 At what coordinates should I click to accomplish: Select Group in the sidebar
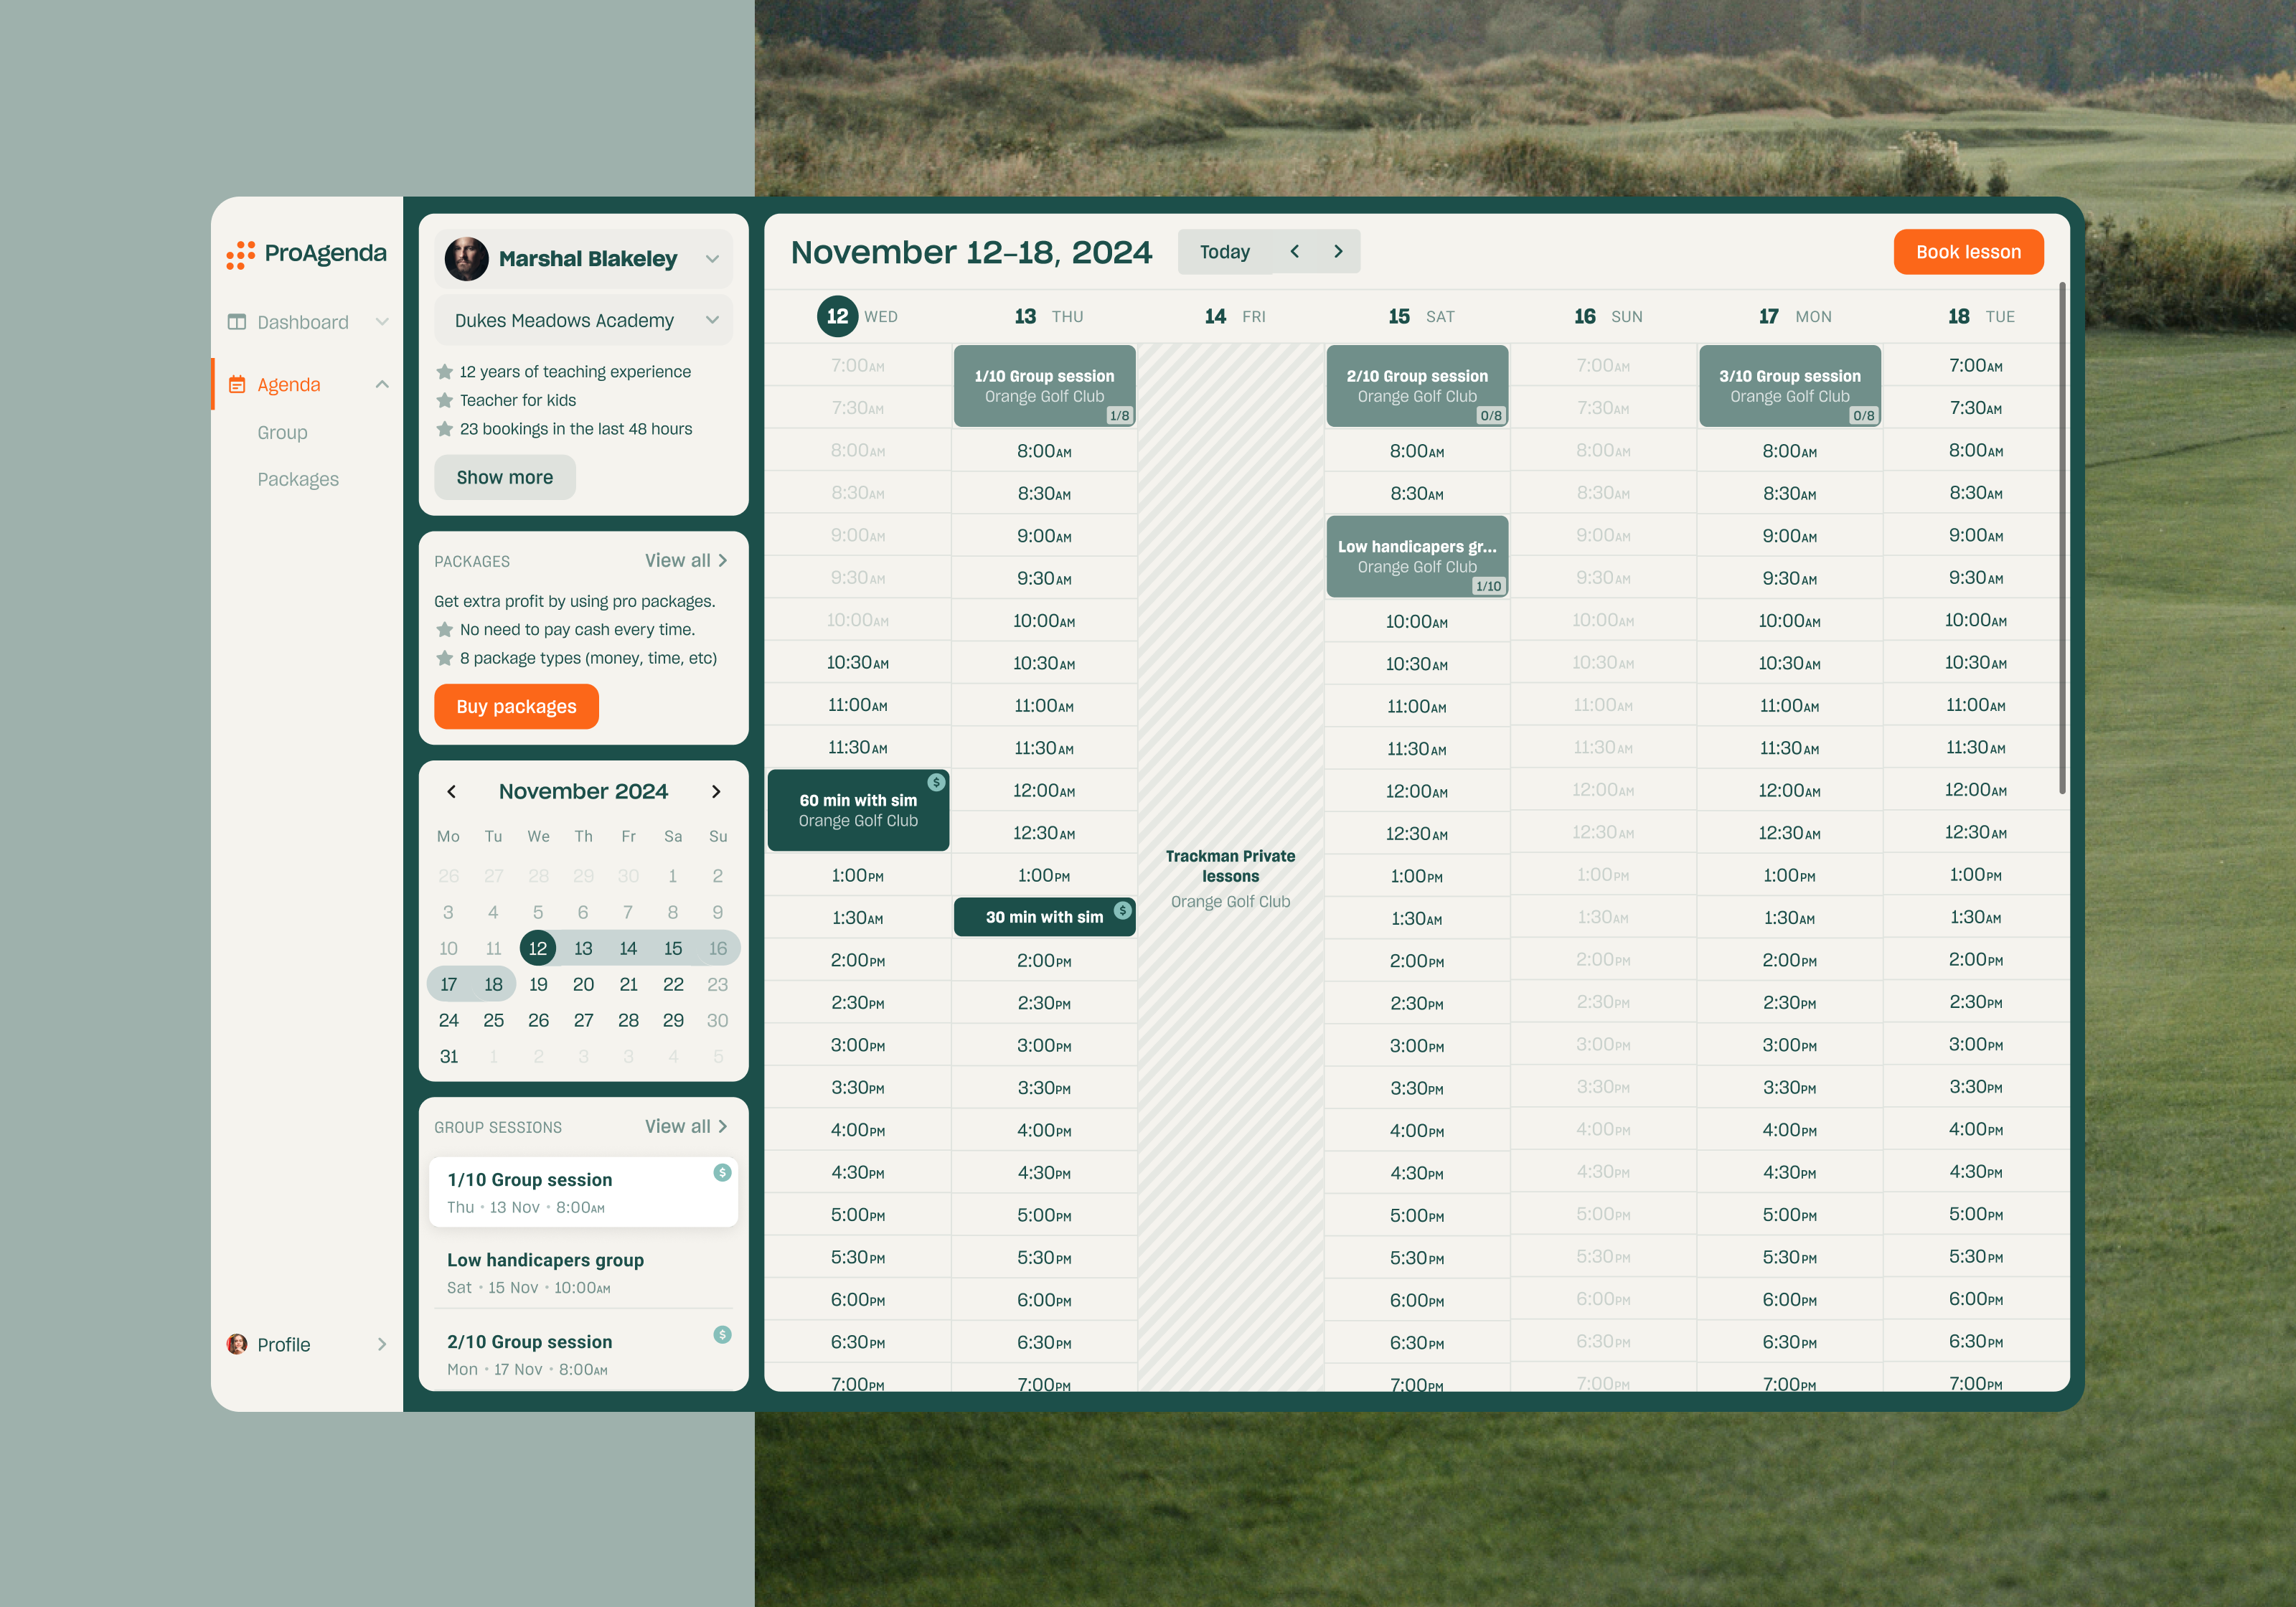point(283,432)
